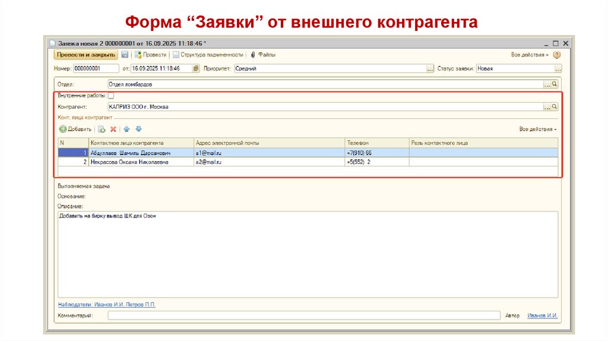Open Структура подчиненности
The height and width of the screenshot is (341, 608).
tap(208, 55)
